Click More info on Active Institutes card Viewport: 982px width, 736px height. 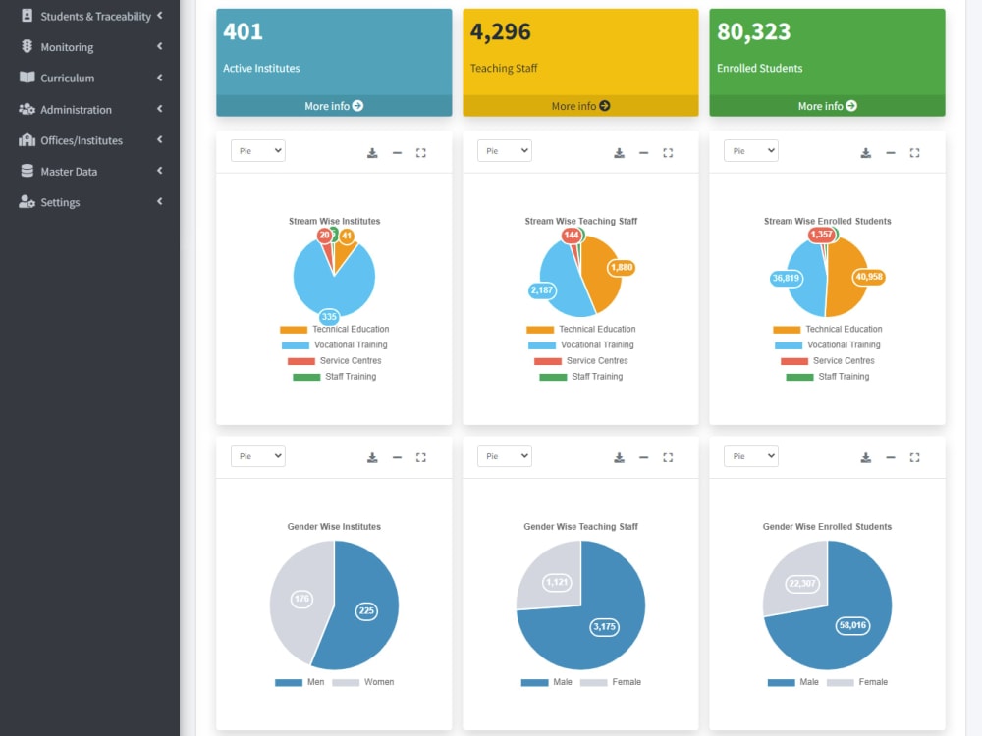(334, 105)
